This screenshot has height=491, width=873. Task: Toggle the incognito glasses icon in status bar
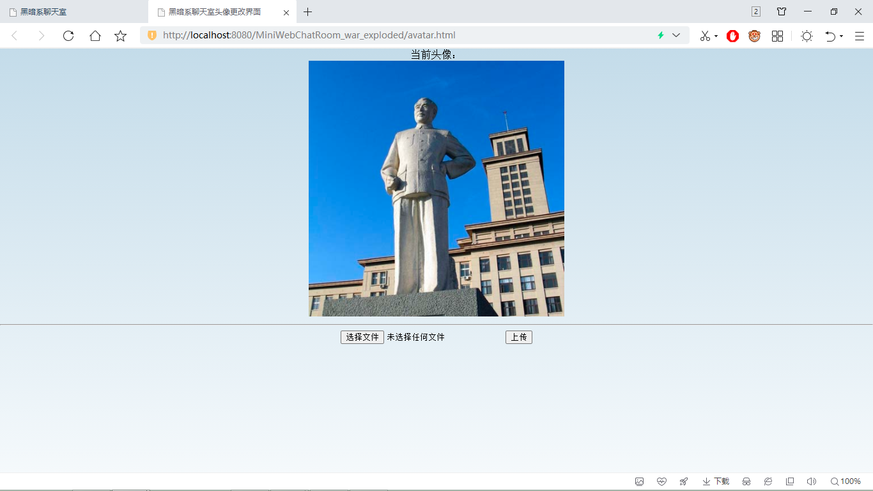tap(746, 481)
